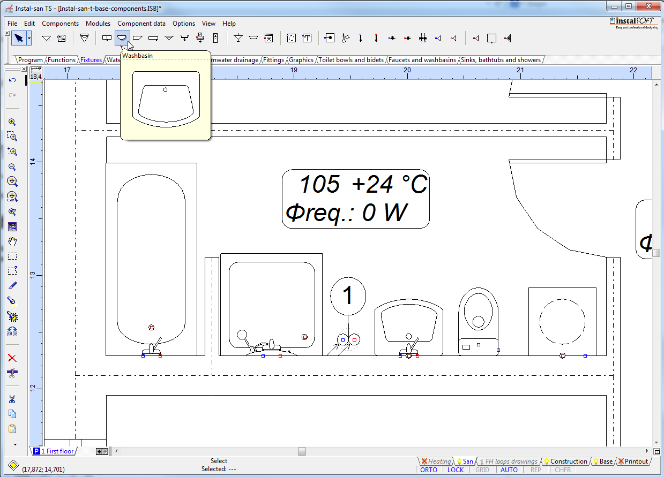Choose the circular fixture in square icon

[x=291, y=38]
